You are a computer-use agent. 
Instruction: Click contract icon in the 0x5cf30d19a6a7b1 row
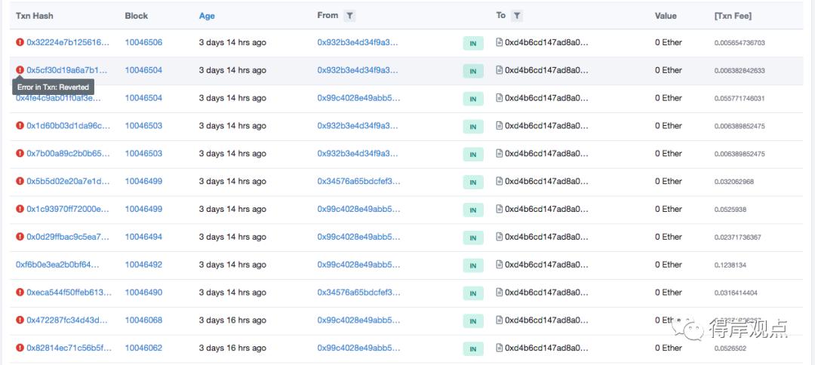click(x=500, y=70)
